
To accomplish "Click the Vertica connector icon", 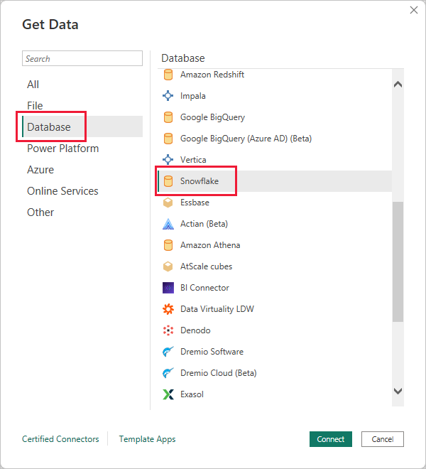I will coord(168,160).
